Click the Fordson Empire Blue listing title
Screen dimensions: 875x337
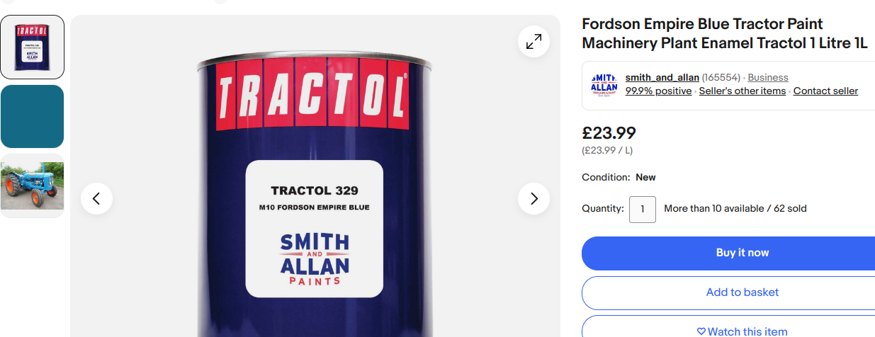point(724,34)
